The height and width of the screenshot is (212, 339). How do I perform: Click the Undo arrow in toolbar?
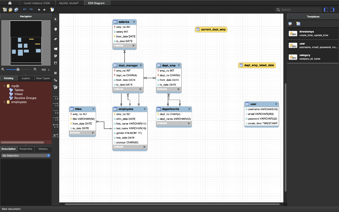(x=25, y=10)
